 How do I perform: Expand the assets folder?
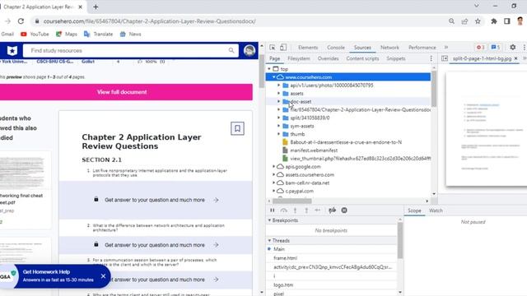(x=278, y=93)
